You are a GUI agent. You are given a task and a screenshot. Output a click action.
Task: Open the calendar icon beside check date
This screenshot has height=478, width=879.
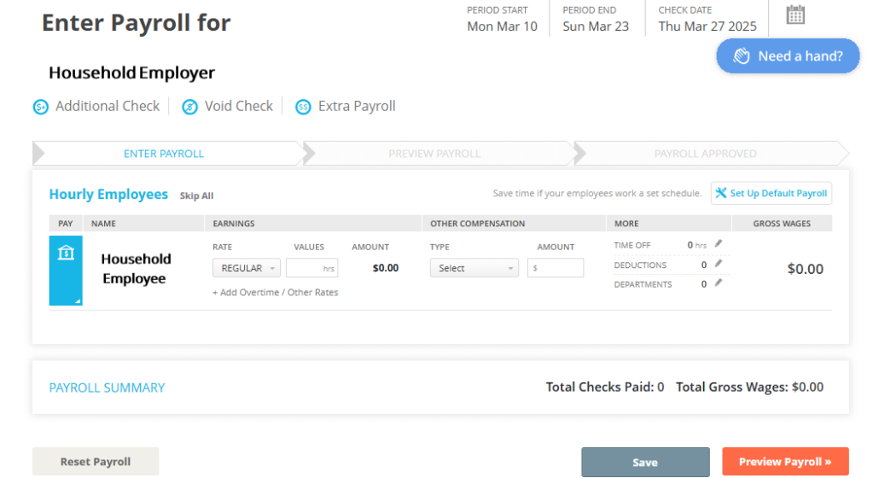coord(795,15)
